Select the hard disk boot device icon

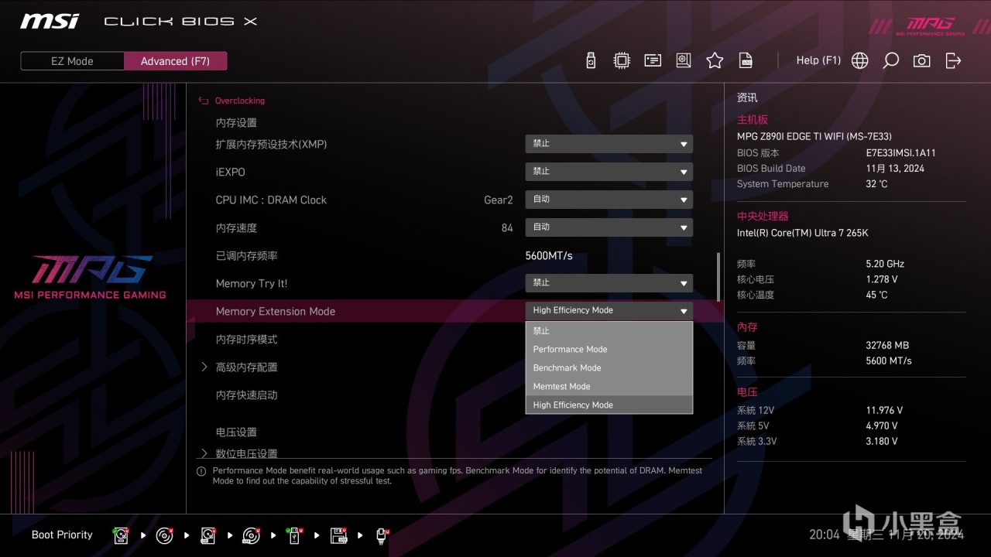(x=121, y=535)
